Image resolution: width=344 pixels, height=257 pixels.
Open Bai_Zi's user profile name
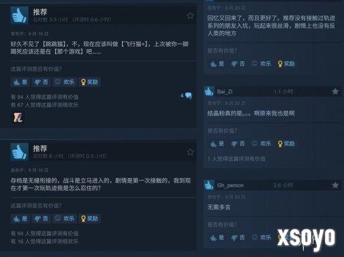click(224, 91)
